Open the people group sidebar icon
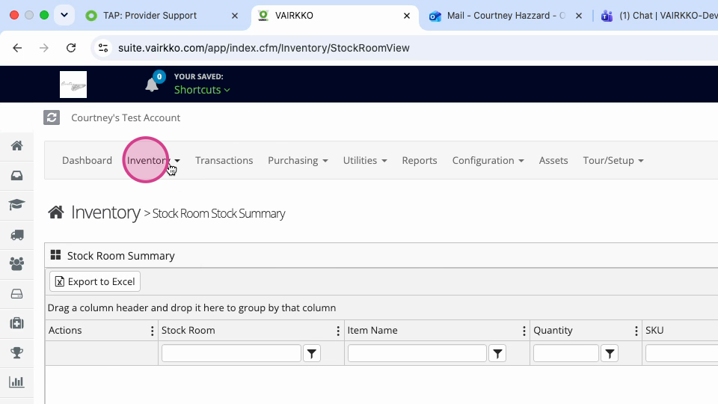 point(17,264)
